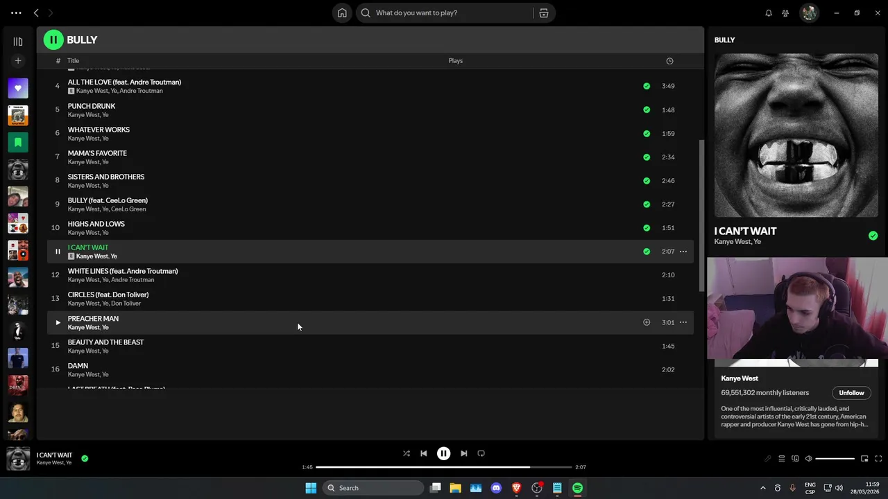Open the lyrics microphone icon
The image size is (888, 499).
768,459
